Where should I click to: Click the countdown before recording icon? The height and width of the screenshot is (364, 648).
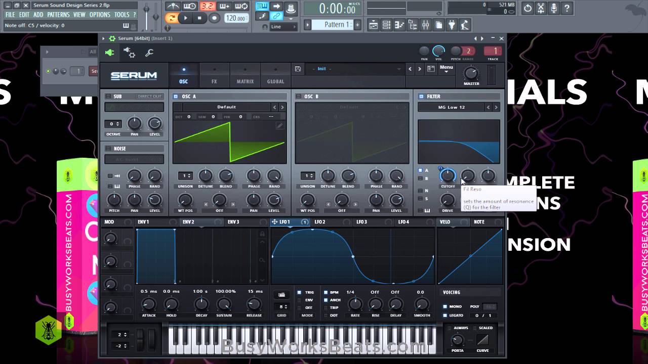point(207,7)
